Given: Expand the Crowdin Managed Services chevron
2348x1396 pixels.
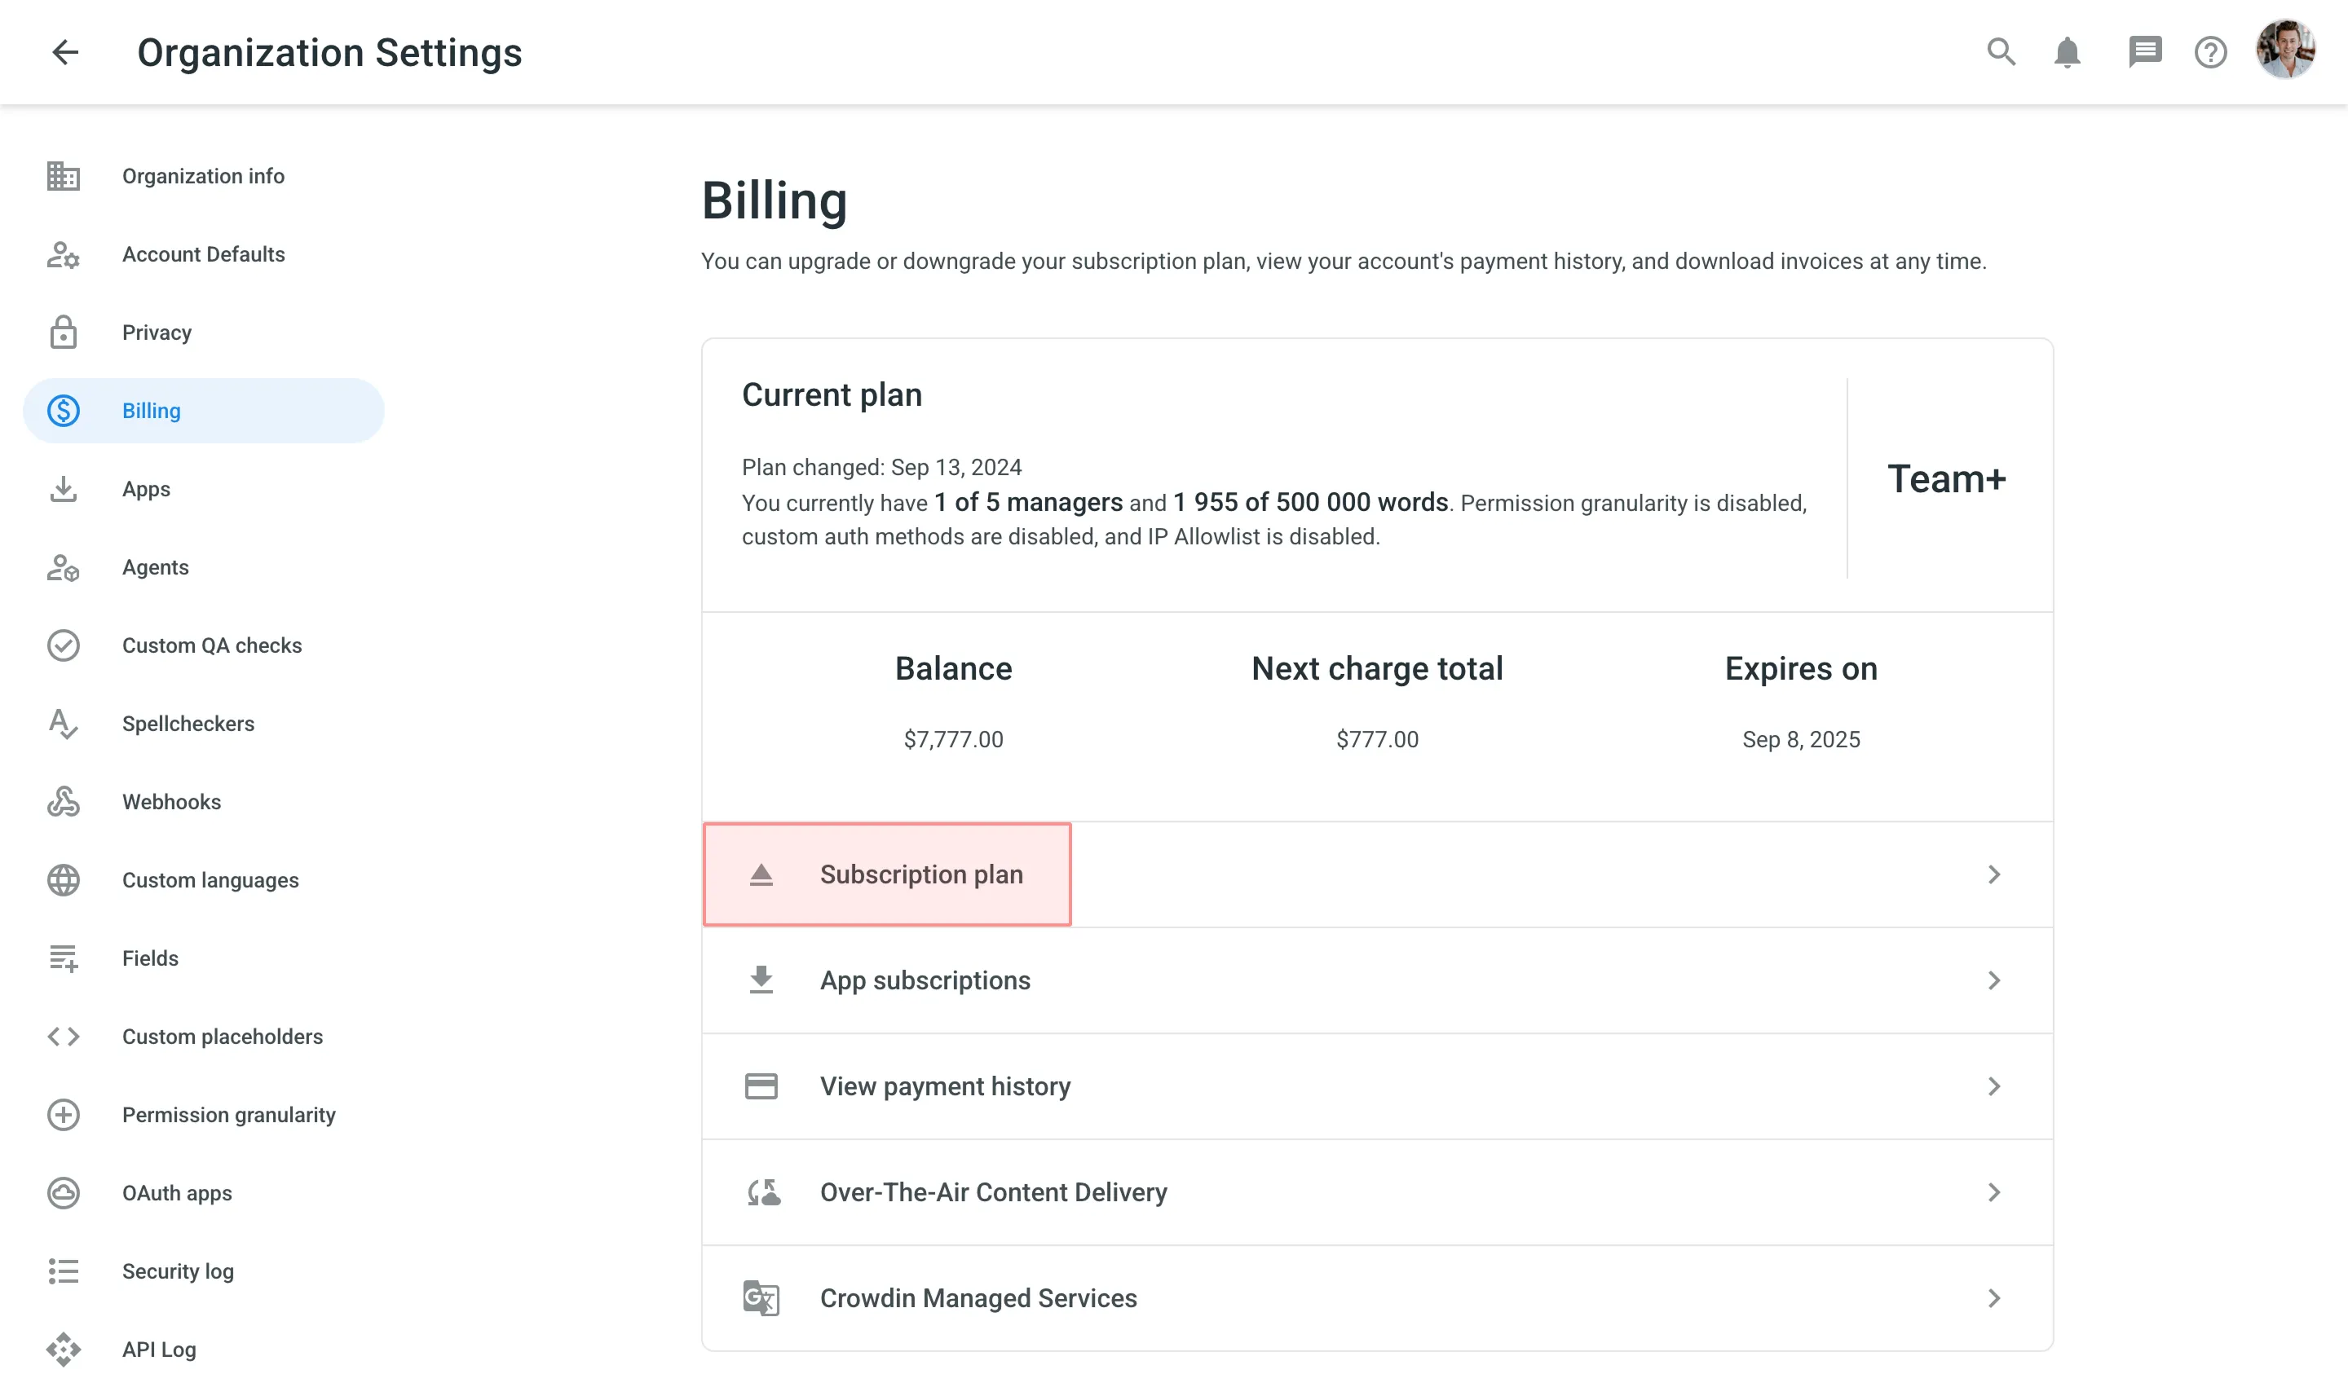Looking at the screenshot, I should pyautogui.click(x=1993, y=1298).
